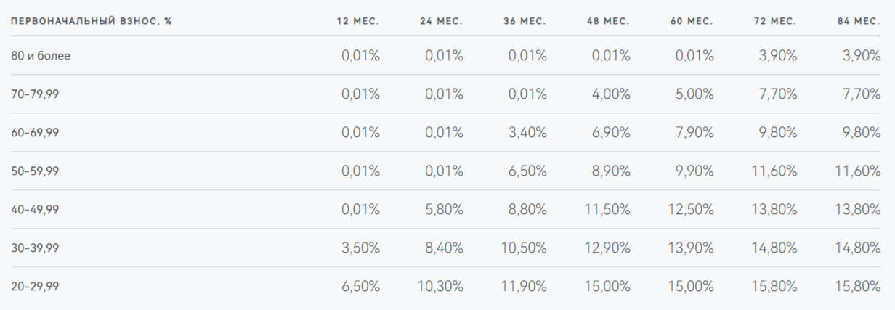Click the 10,30% rate cell

coord(440,286)
